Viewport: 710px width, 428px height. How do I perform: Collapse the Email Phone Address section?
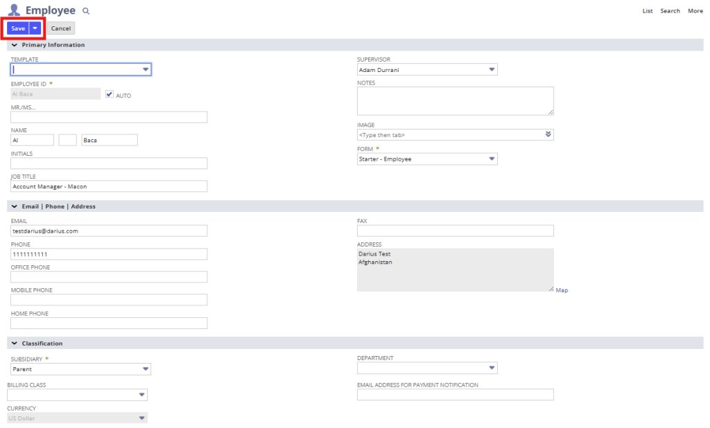[15, 206]
